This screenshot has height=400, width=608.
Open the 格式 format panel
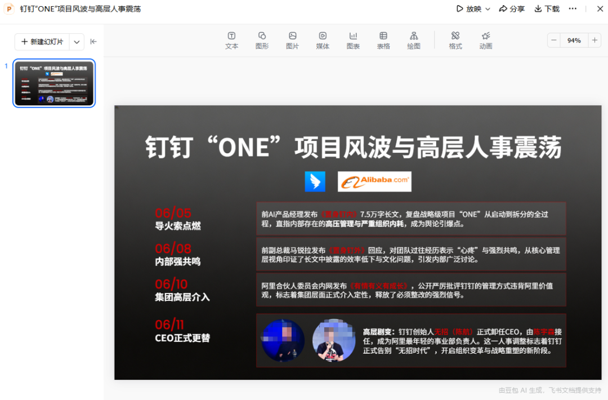click(x=455, y=41)
